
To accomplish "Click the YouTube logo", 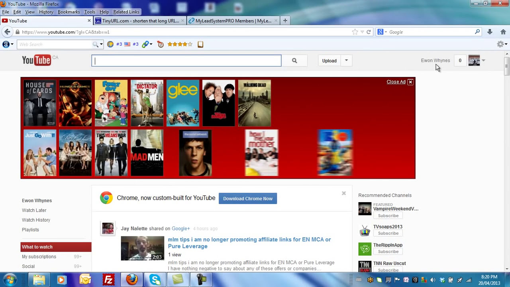I will point(37,60).
